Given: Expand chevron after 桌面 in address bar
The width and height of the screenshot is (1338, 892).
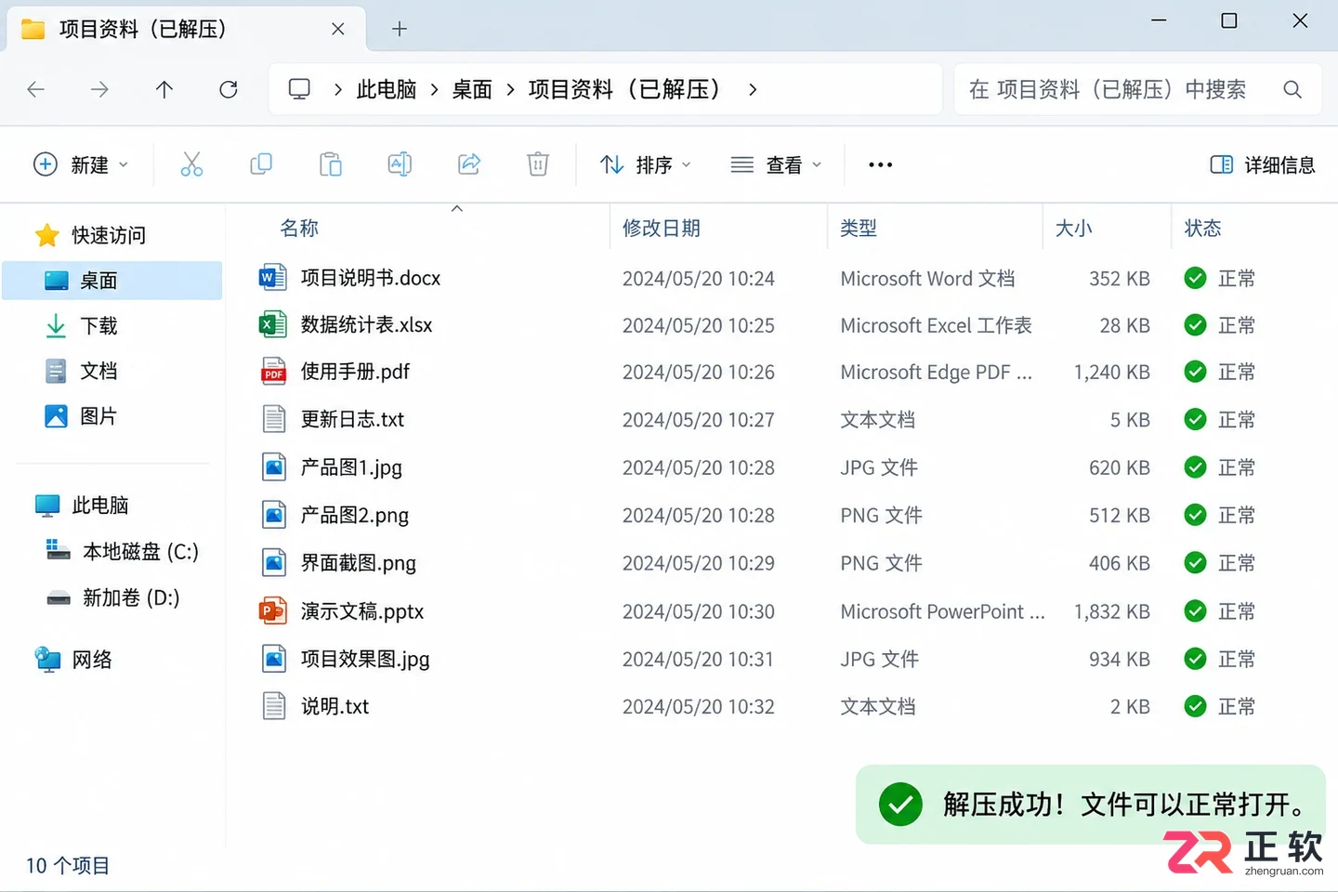Looking at the screenshot, I should click(x=510, y=89).
